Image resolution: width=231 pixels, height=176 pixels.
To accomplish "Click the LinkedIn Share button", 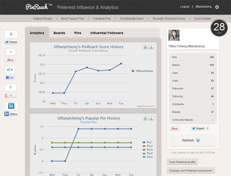I will 11,114.
